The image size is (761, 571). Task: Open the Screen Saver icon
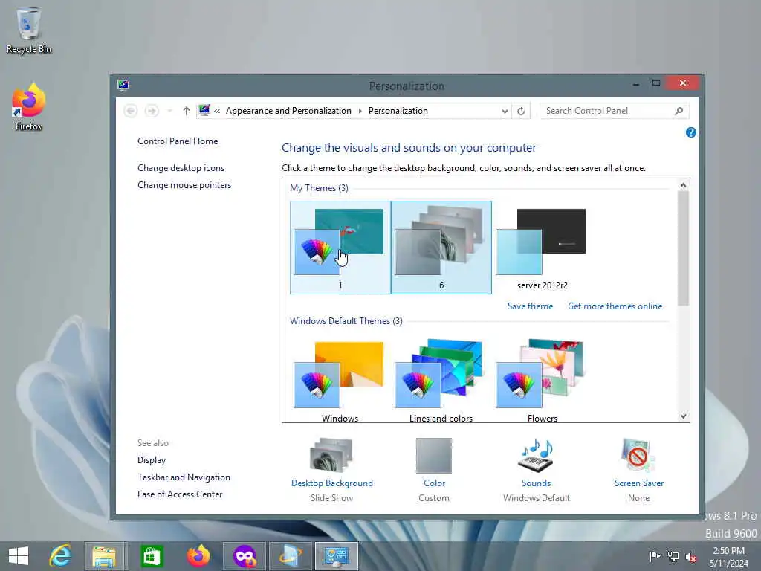[x=638, y=456]
